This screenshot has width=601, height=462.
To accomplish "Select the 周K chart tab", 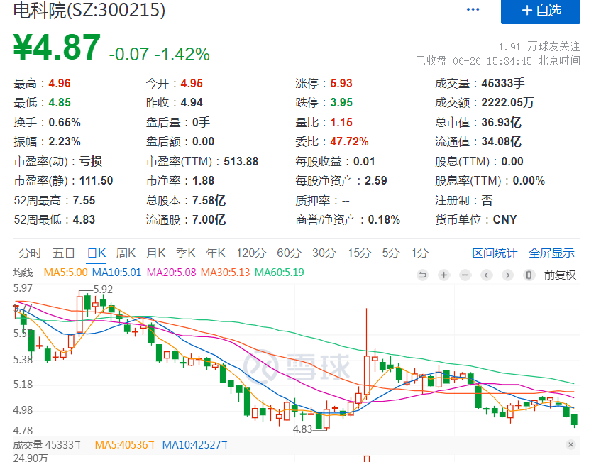I will click(126, 253).
